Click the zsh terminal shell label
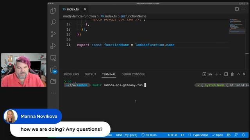 (x=207, y=74)
